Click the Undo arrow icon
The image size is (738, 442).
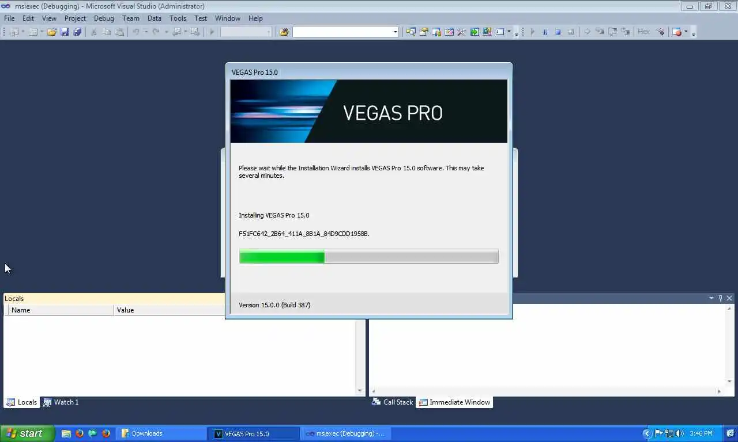136,32
